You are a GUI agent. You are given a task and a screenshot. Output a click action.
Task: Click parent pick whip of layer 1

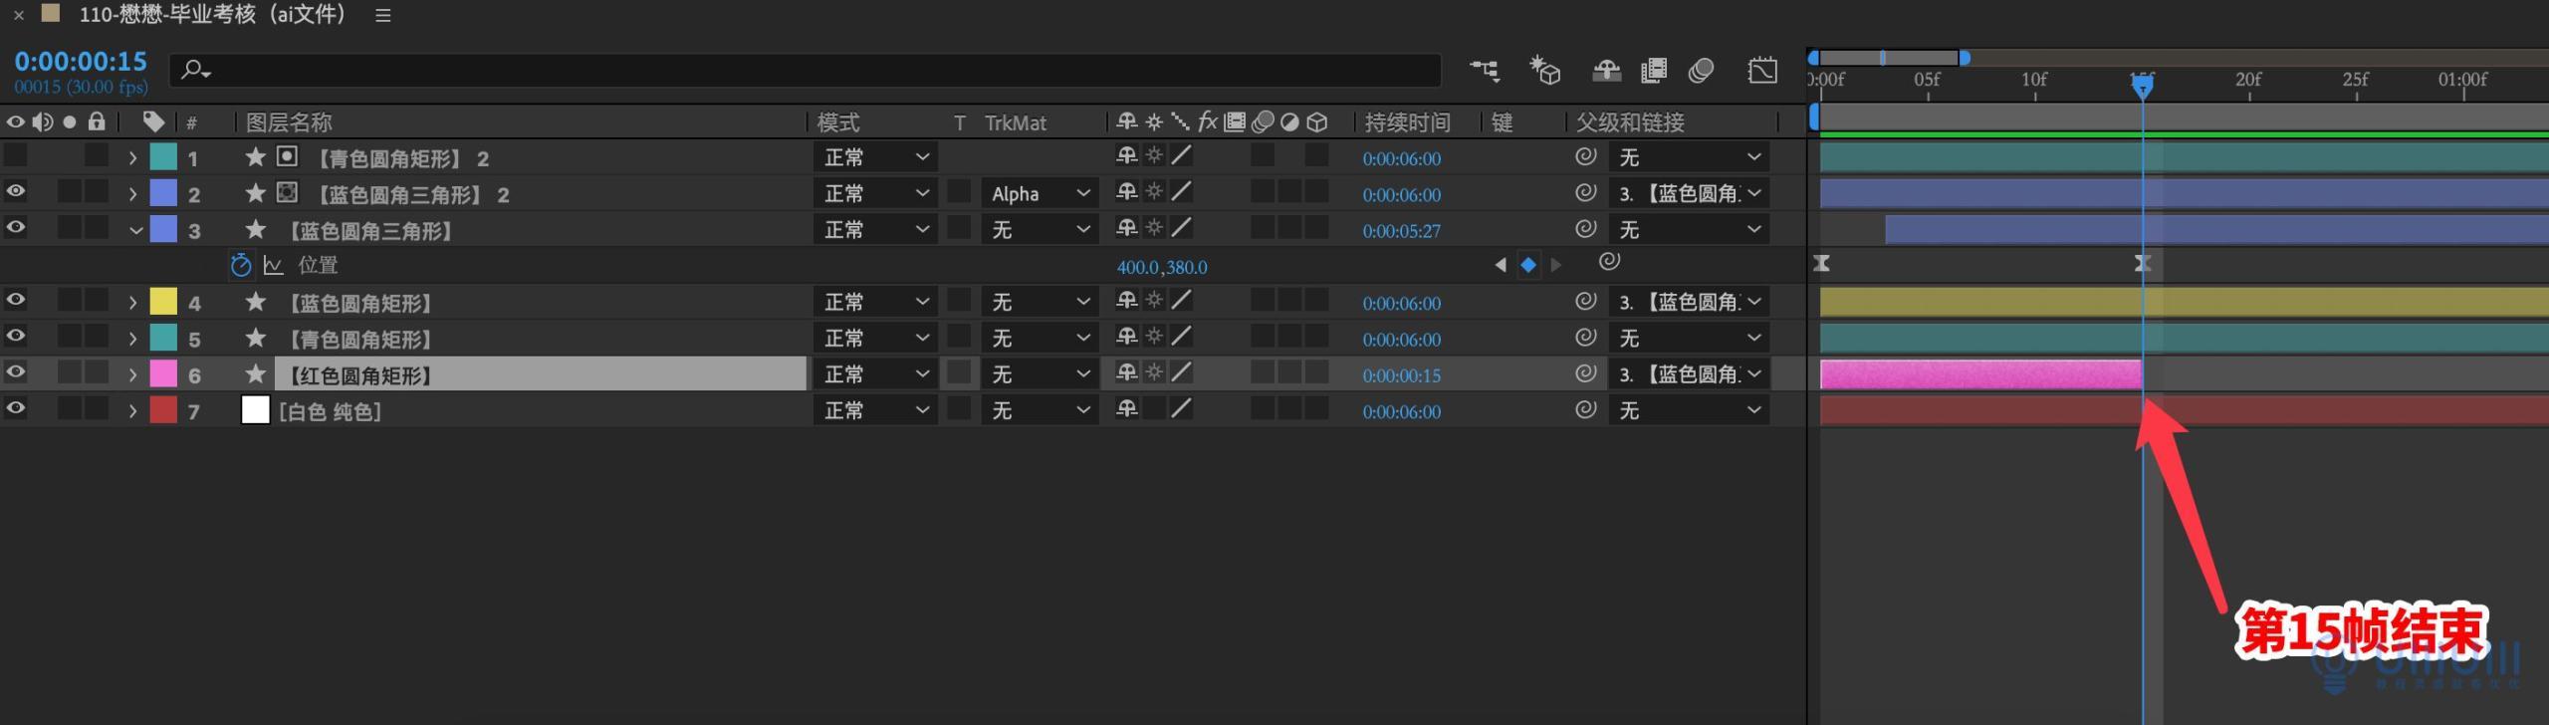pyautogui.click(x=1586, y=156)
